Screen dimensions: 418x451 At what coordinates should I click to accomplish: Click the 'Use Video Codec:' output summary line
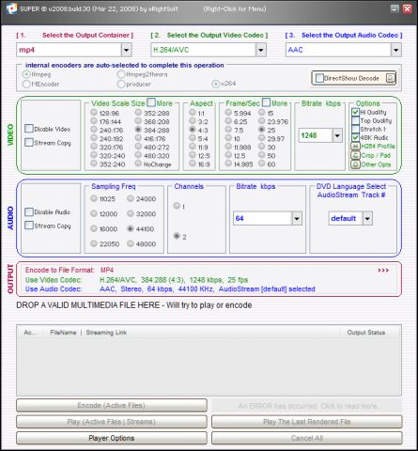pos(136,280)
